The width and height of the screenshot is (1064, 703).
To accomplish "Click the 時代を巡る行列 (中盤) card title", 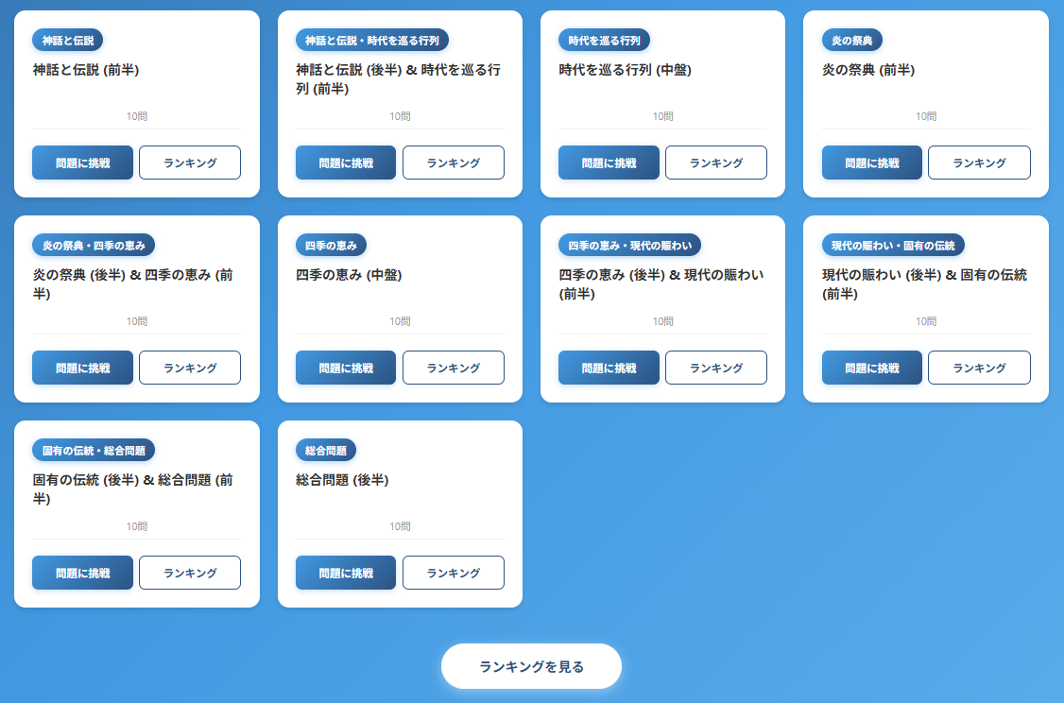I will (x=625, y=70).
